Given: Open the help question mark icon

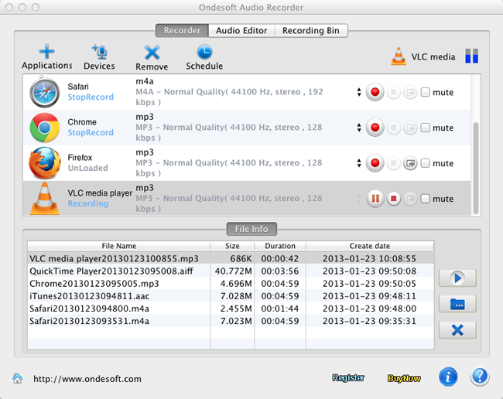Looking at the screenshot, I should (480, 377).
